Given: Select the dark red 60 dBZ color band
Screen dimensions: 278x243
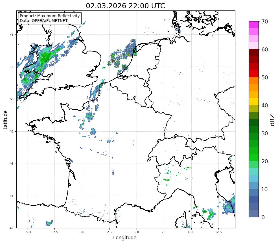Looking at the screenshot, I should point(254,53).
